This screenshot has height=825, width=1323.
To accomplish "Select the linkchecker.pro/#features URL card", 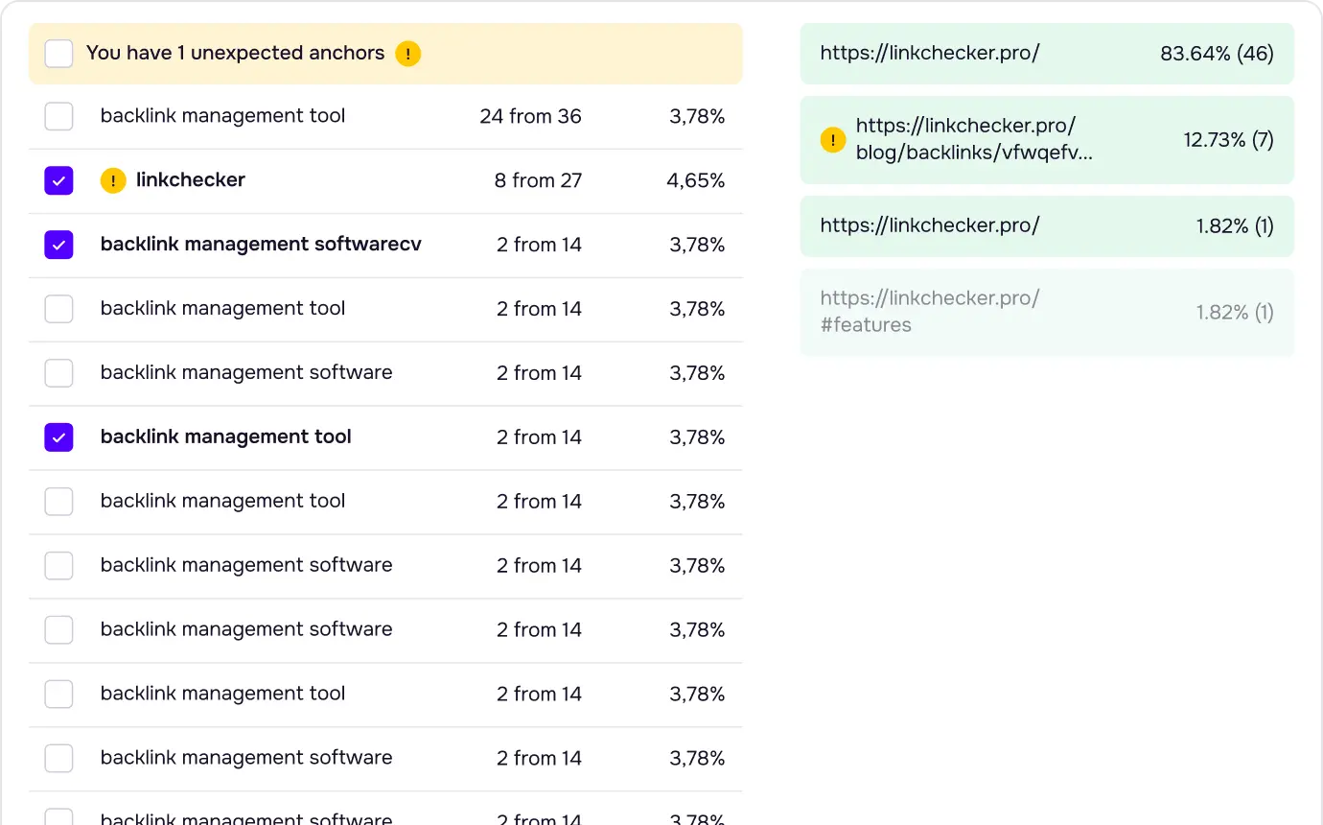I will point(1047,312).
